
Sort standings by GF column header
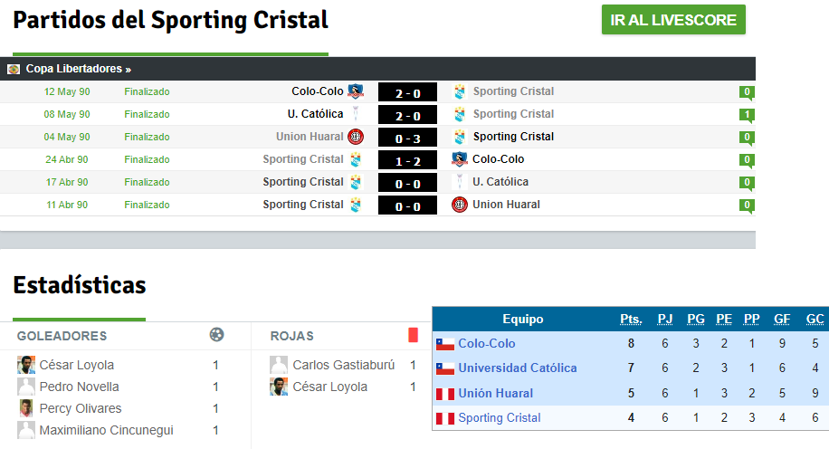point(782,319)
